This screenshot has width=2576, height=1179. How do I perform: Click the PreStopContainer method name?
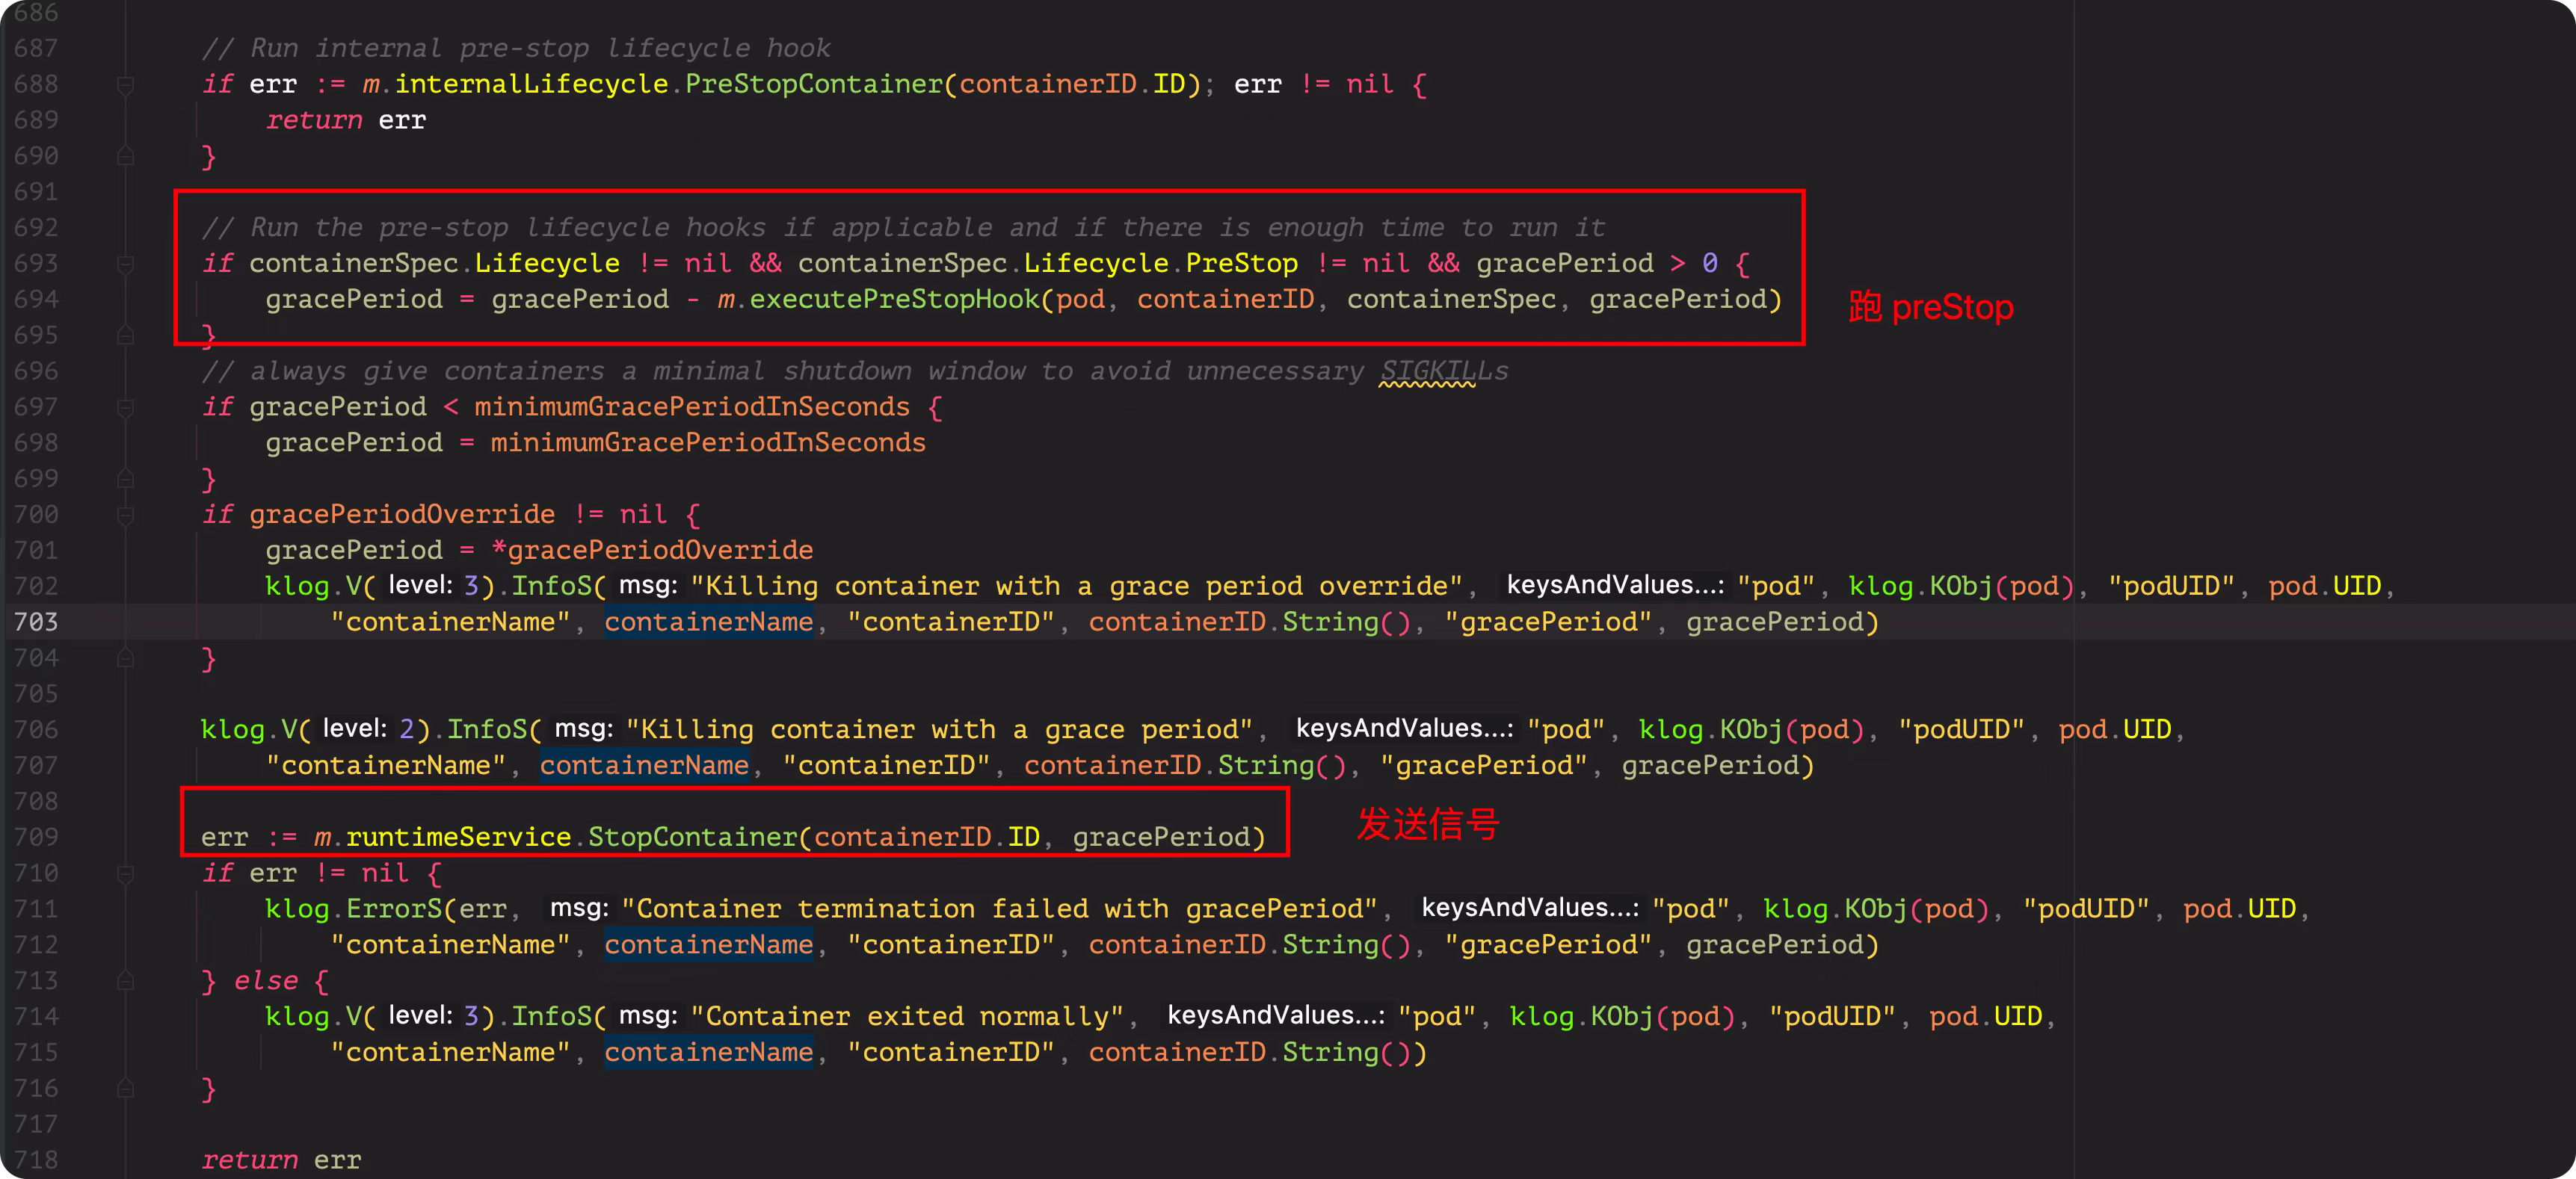[x=813, y=85]
